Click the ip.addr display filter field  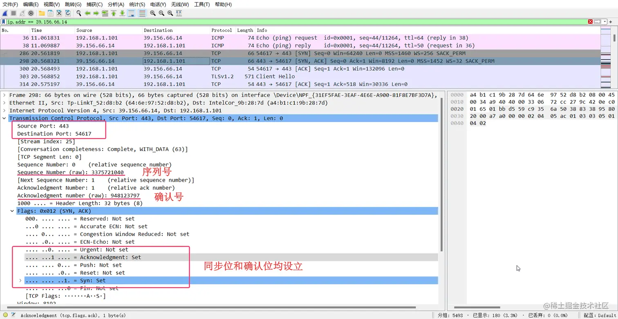pos(297,22)
